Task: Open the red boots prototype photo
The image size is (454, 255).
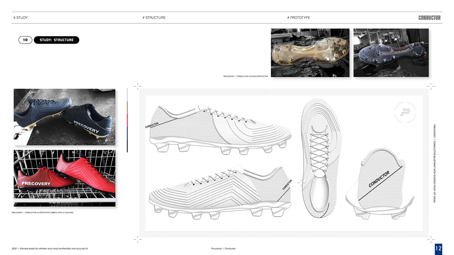Action: point(65,178)
